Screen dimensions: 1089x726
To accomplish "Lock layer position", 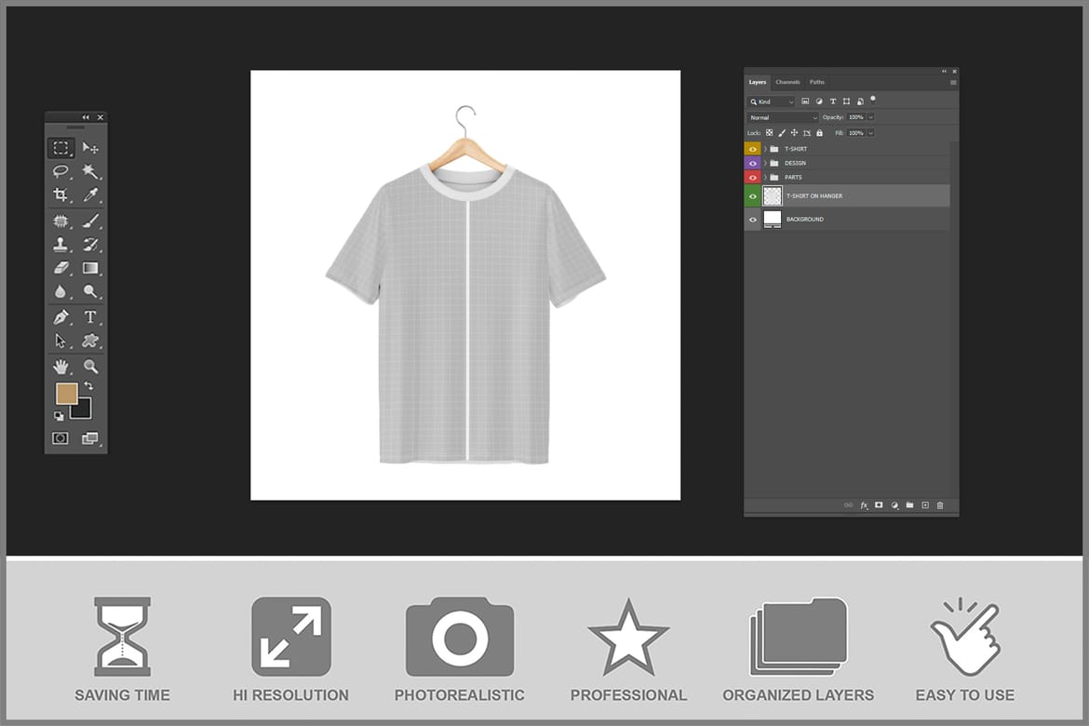I will 794,133.
